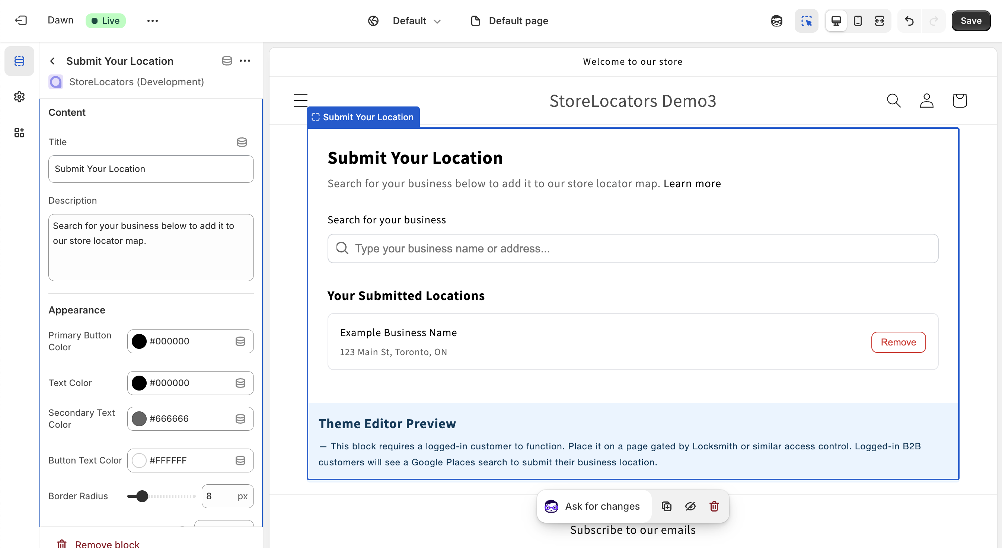Go back using the chevron beside Submit Your Location
1002x548 pixels.
pyautogui.click(x=52, y=61)
